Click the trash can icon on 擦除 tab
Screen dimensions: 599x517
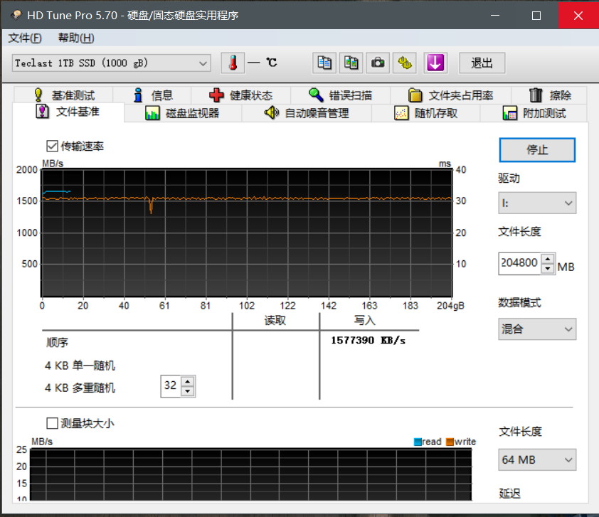pyautogui.click(x=536, y=95)
